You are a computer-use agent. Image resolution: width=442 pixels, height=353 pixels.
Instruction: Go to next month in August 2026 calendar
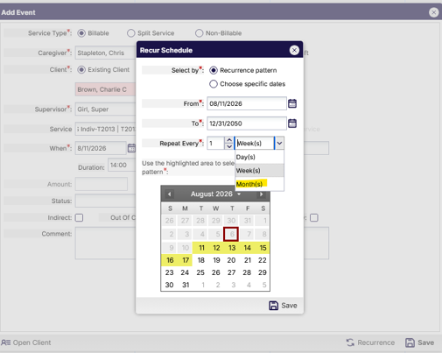pos(262,194)
